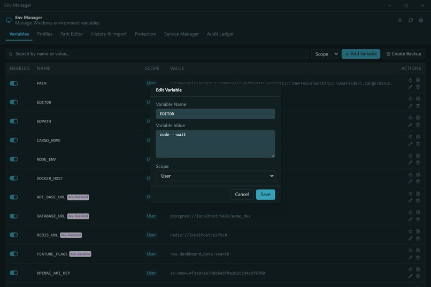Turn off the GOPATH toggle
Screen dimensions: 431x287
[x=14, y=121]
